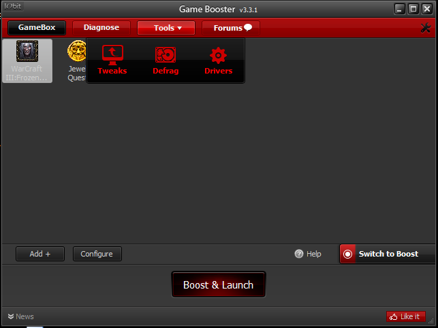Open settings via the wrench icon
This screenshot has height=328, width=438.
click(x=426, y=28)
